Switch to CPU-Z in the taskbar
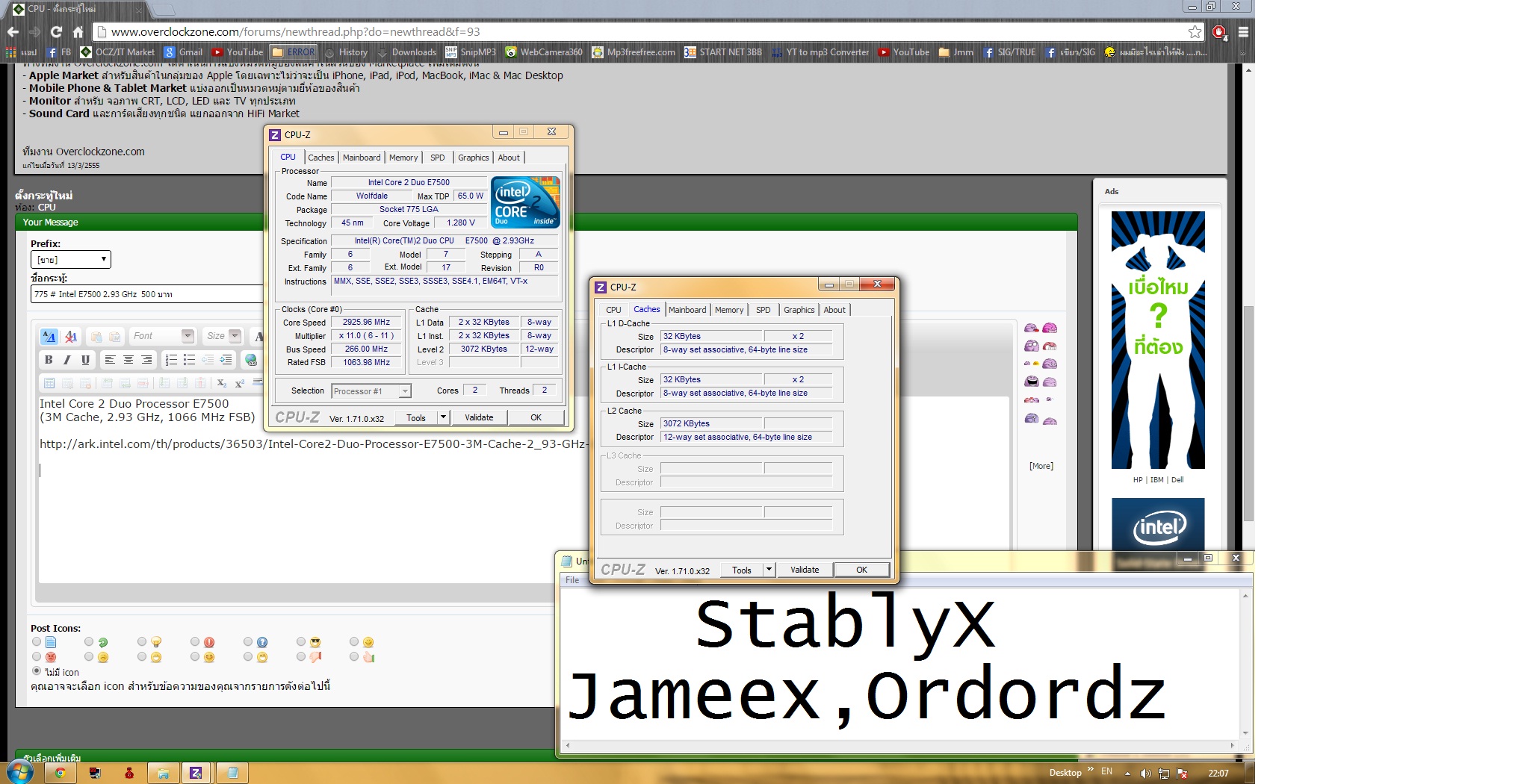Viewport: 1530px width, 784px height. [x=196, y=773]
